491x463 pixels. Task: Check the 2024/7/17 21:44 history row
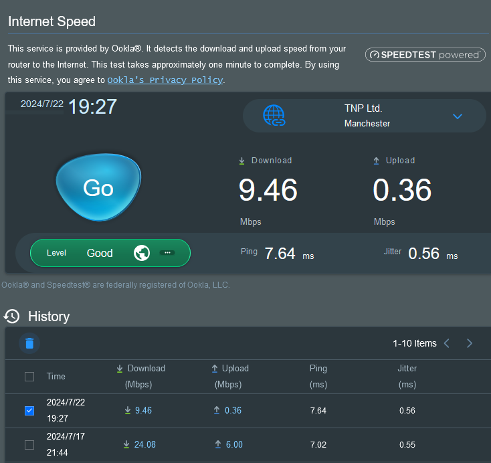pyautogui.click(x=29, y=445)
